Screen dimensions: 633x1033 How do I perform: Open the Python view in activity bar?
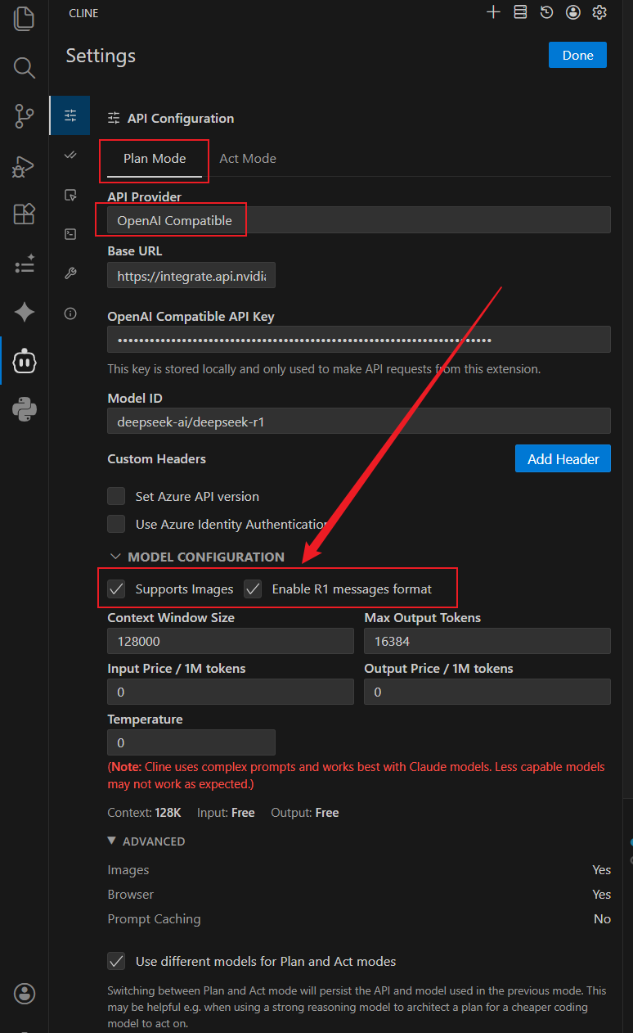[24, 409]
